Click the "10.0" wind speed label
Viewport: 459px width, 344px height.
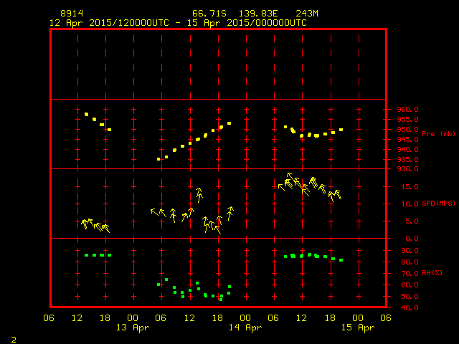click(410, 204)
